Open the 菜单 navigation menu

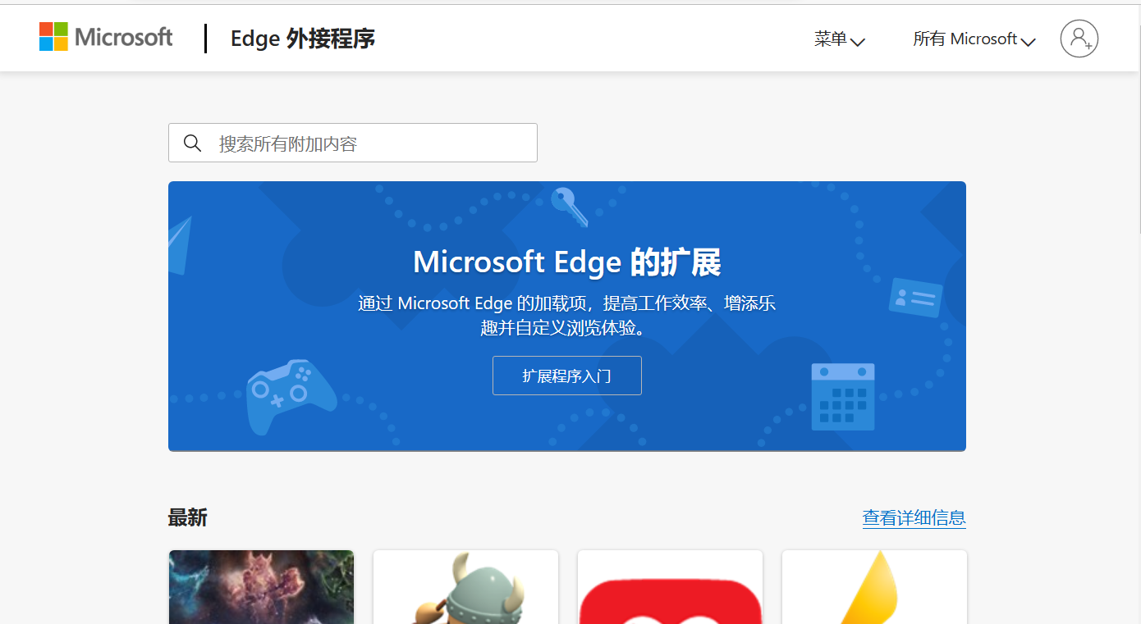pos(831,39)
